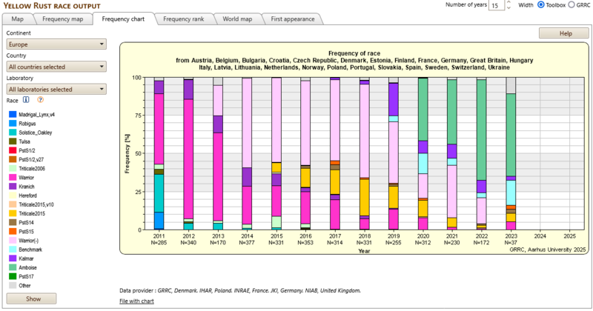
Task: Increase number of years with up arrow
Action: [509, 3]
